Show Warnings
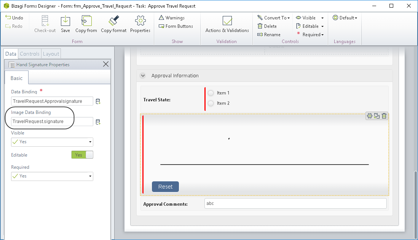The height and width of the screenshot is (240, 418). pos(172,18)
